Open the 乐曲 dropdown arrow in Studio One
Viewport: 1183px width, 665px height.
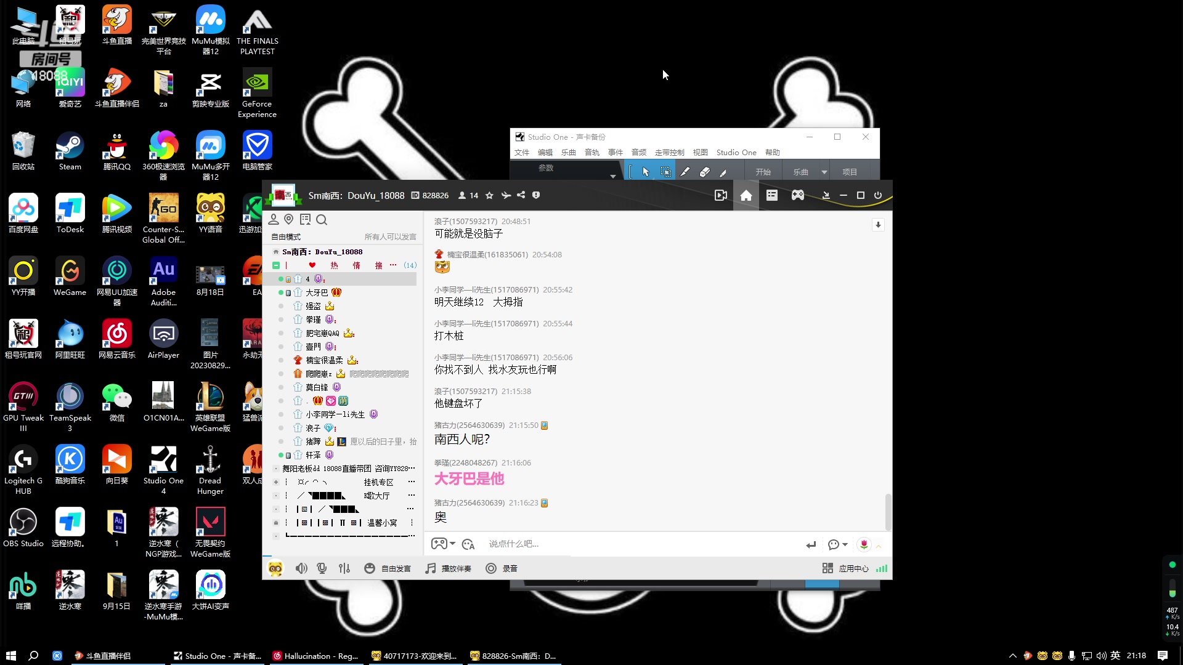pos(824,172)
